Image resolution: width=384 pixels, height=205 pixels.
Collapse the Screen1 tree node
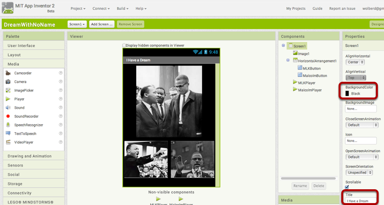[283, 45]
